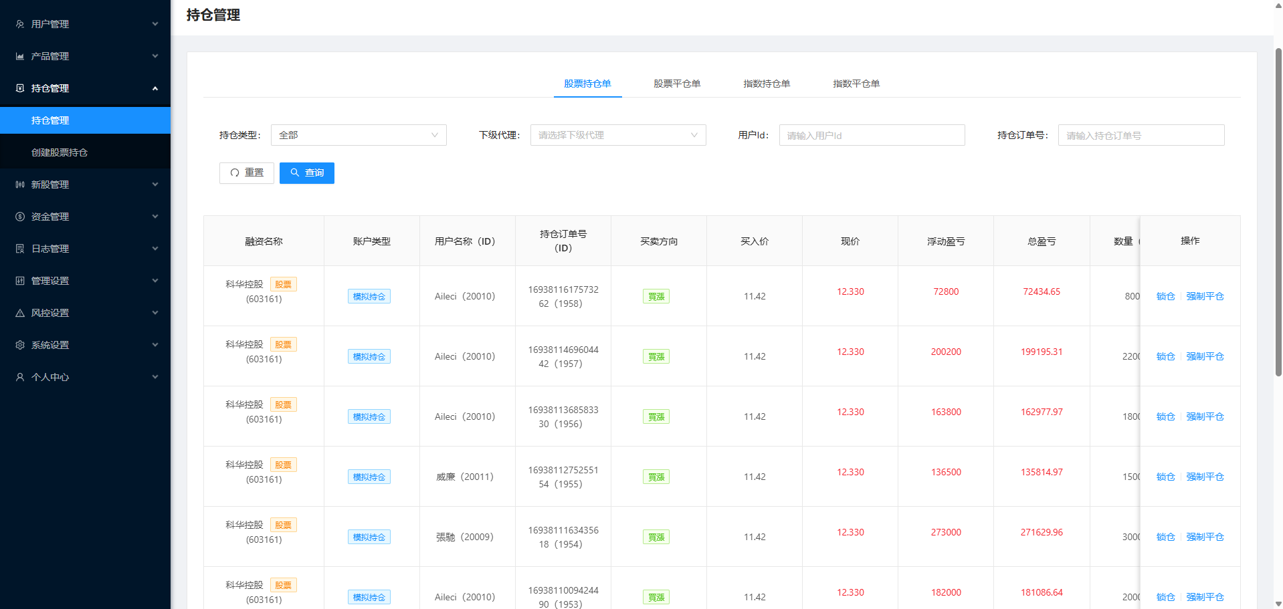Switch to the 股票平仓单 tab
Screen dimensions: 1283x609
tap(676, 84)
